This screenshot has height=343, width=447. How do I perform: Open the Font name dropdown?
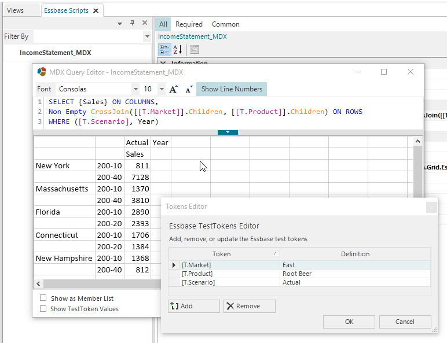click(135, 89)
